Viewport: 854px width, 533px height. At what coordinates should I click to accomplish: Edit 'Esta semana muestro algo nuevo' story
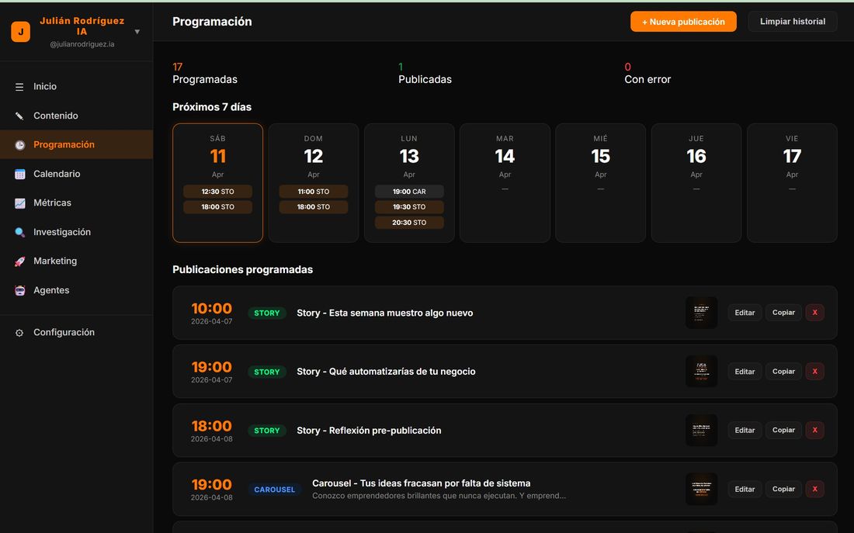point(745,313)
